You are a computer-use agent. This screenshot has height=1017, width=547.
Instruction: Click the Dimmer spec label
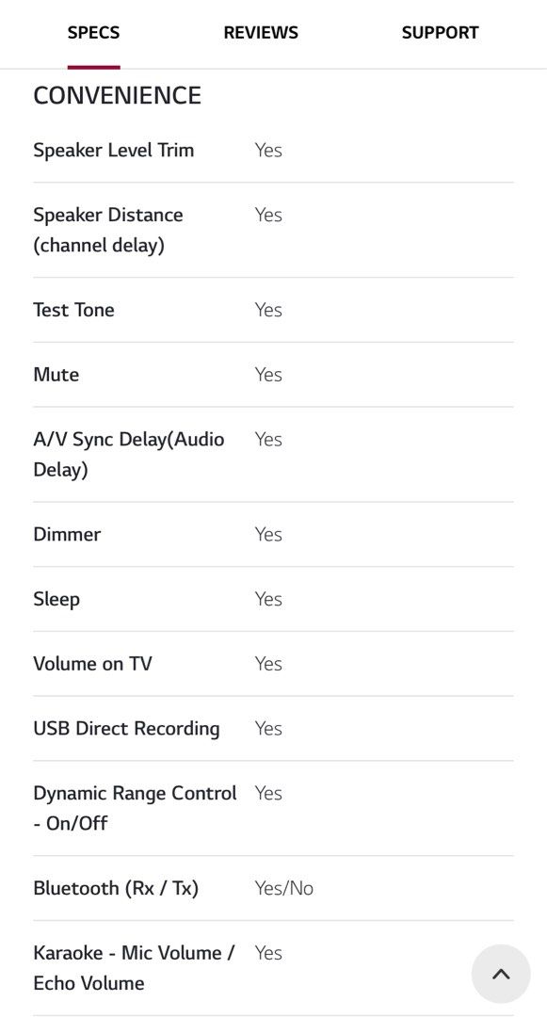[x=68, y=534]
